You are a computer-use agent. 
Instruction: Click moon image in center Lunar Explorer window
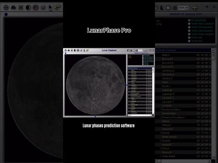pyautogui.click(x=95, y=85)
